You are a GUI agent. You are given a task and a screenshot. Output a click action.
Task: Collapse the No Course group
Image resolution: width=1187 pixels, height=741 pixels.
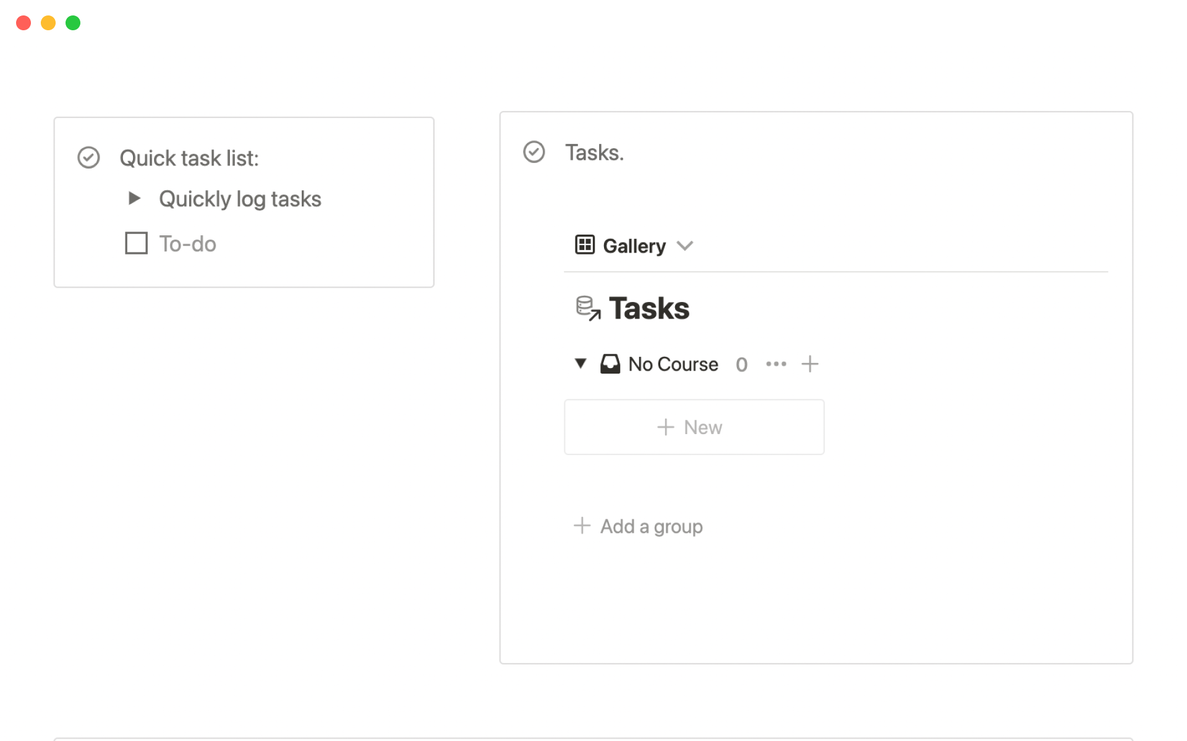click(580, 363)
